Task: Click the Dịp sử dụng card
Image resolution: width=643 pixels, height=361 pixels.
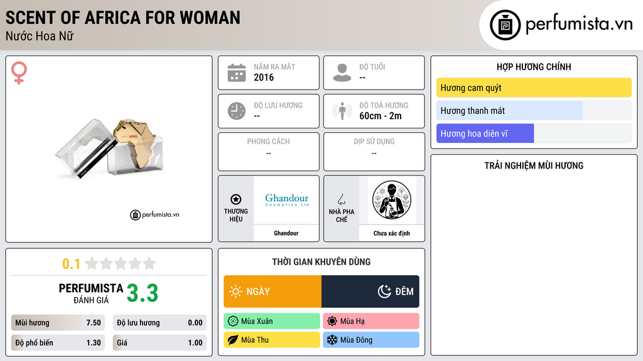Action: click(x=374, y=152)
